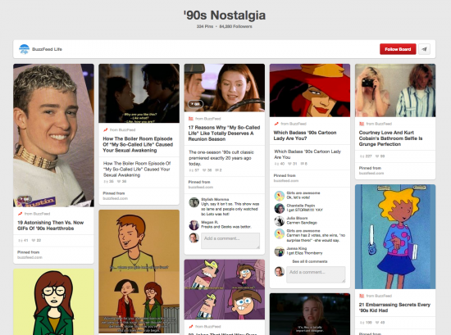
Task: Click trending arrow icon on Boiler Room pin
Action: click(106, 130)
